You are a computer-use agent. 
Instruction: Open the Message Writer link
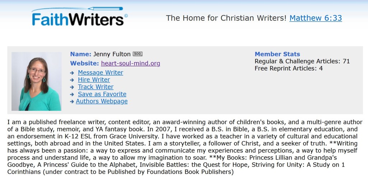pyautogui.click(x=100, y=73)
